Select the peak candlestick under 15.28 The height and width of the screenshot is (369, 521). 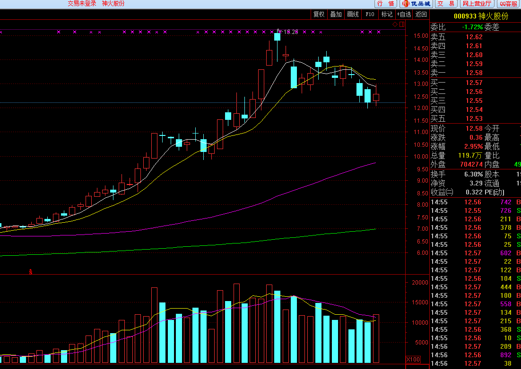point(277,37)
